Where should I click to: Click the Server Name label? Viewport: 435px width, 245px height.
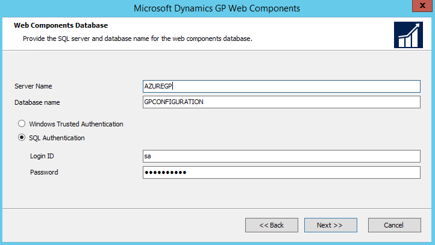click(x=33, y=86)
